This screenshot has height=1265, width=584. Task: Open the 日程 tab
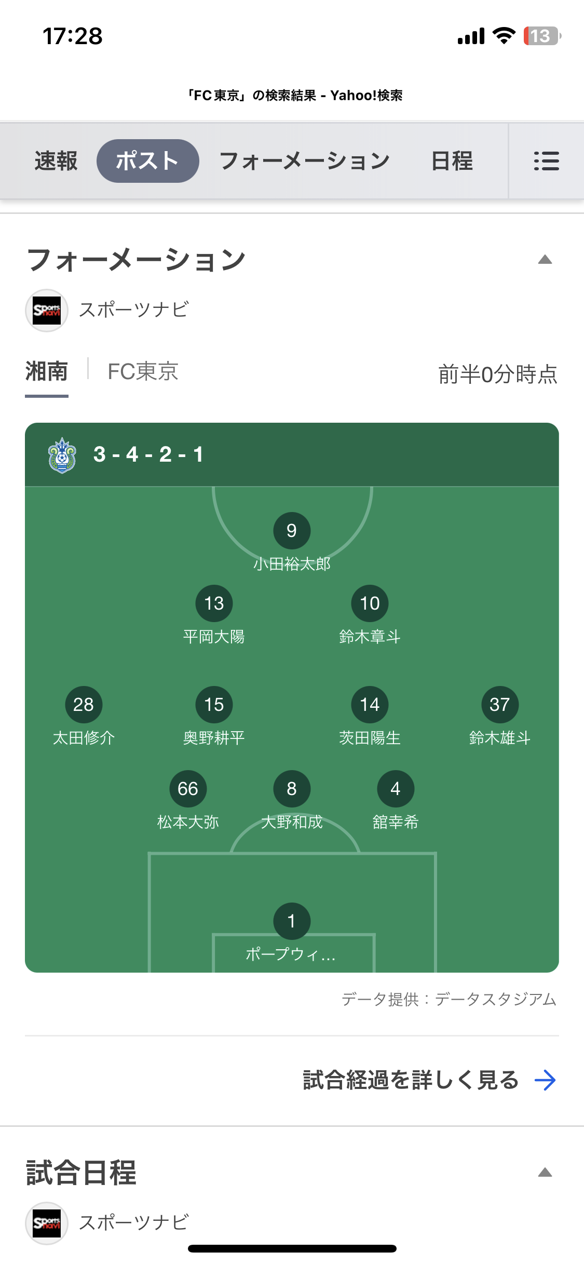[452, 161]
